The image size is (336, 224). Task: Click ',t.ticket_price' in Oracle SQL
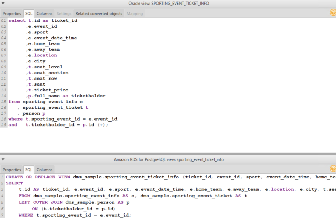coord(47,90)
